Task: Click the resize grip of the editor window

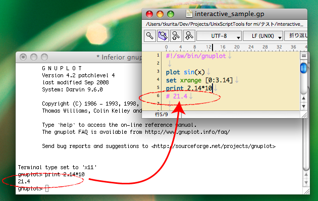Action: coord(304,115)
